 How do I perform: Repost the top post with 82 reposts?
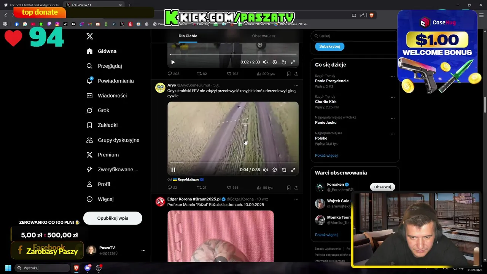click(202, 73)
